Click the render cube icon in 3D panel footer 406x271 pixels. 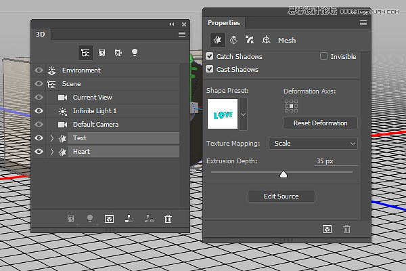point(109,219)
